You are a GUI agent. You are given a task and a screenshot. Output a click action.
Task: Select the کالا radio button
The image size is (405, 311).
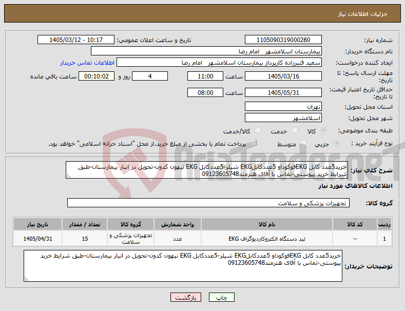pyautogui.click(x=323, y=130)
